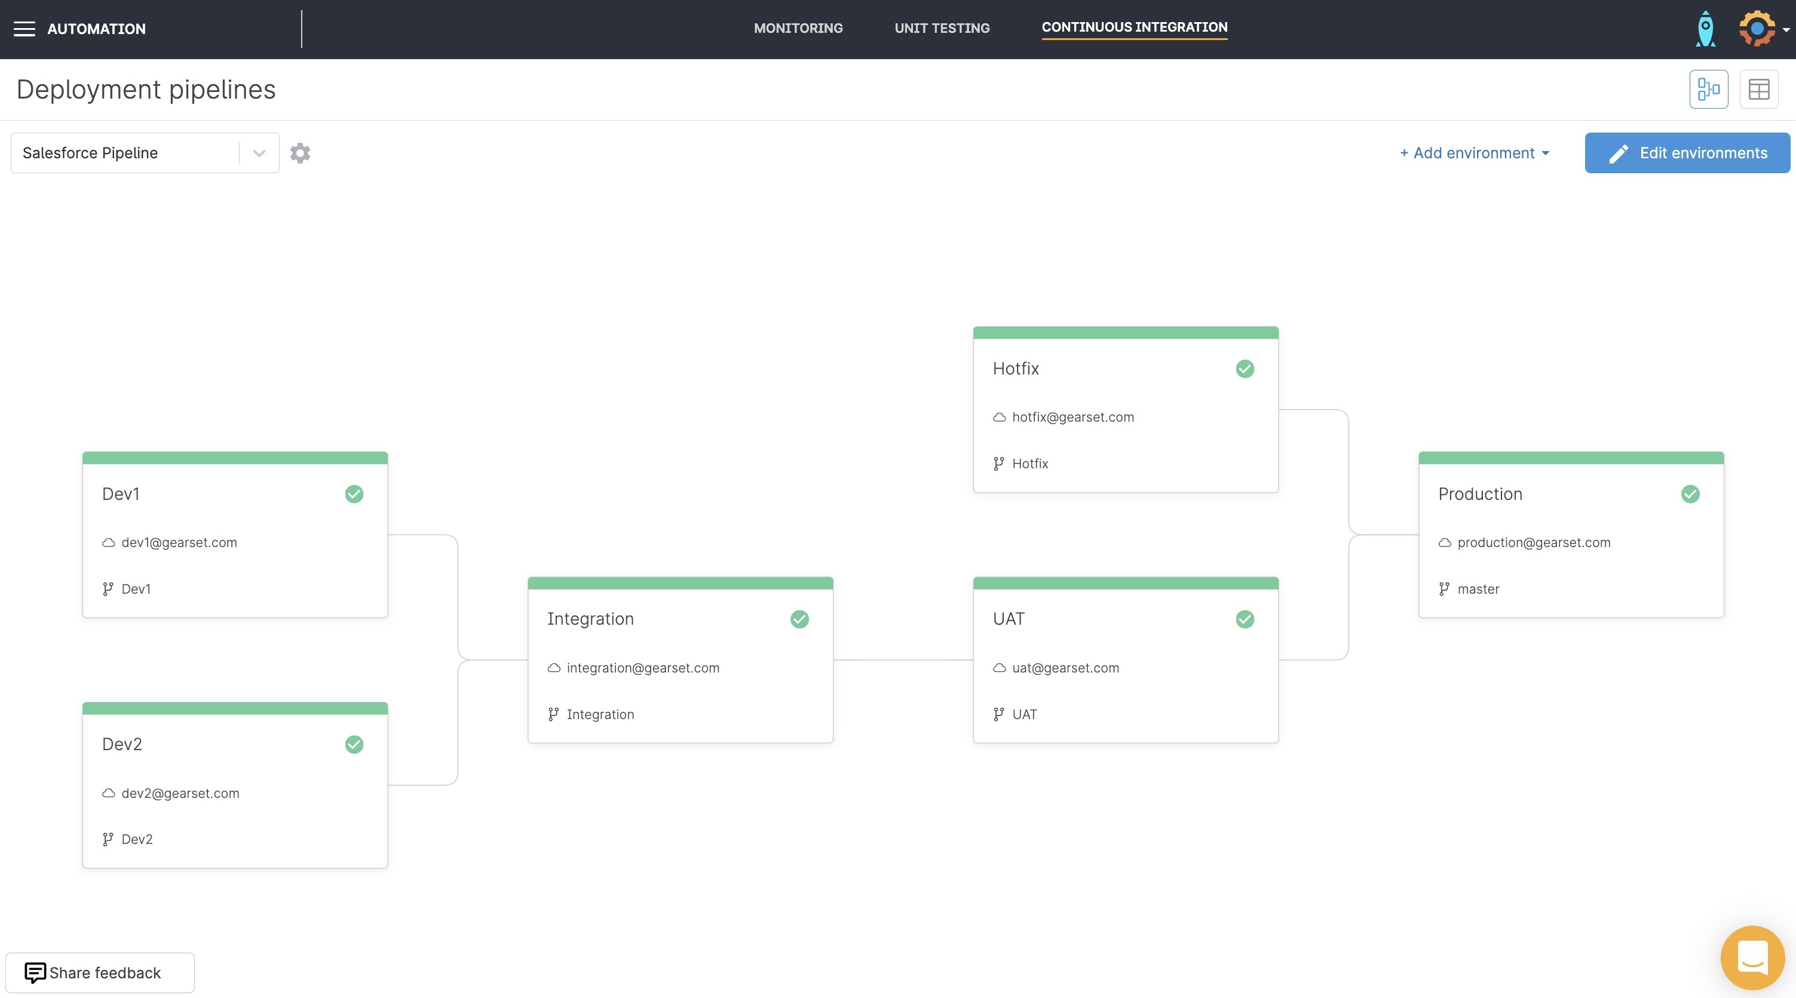Click the Hotfix status check icon
1796x998 pixels.
1245,369
